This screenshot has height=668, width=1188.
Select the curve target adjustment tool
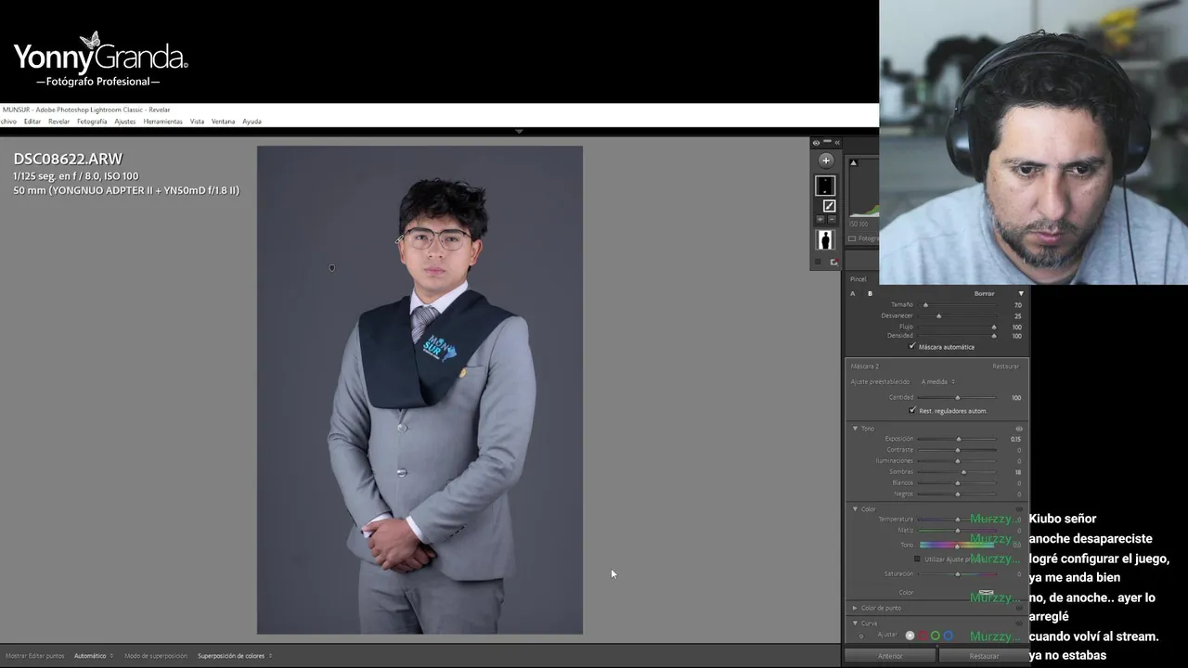pos(861,636)
